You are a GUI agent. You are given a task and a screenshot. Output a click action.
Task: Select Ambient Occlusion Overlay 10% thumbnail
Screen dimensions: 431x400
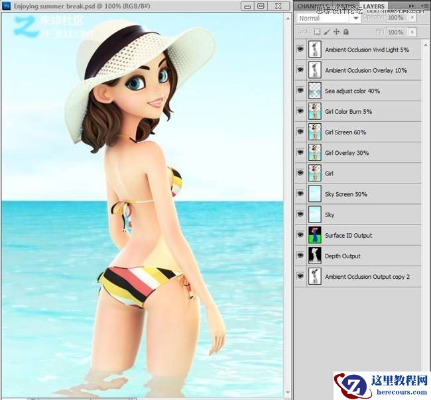[x=315, y=70]
